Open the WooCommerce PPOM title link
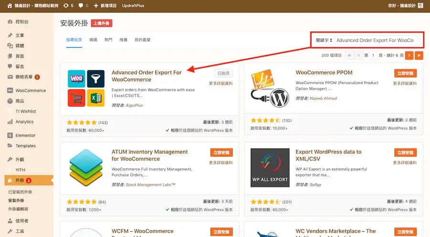430x237 pixels. click(x=324, y=73)
